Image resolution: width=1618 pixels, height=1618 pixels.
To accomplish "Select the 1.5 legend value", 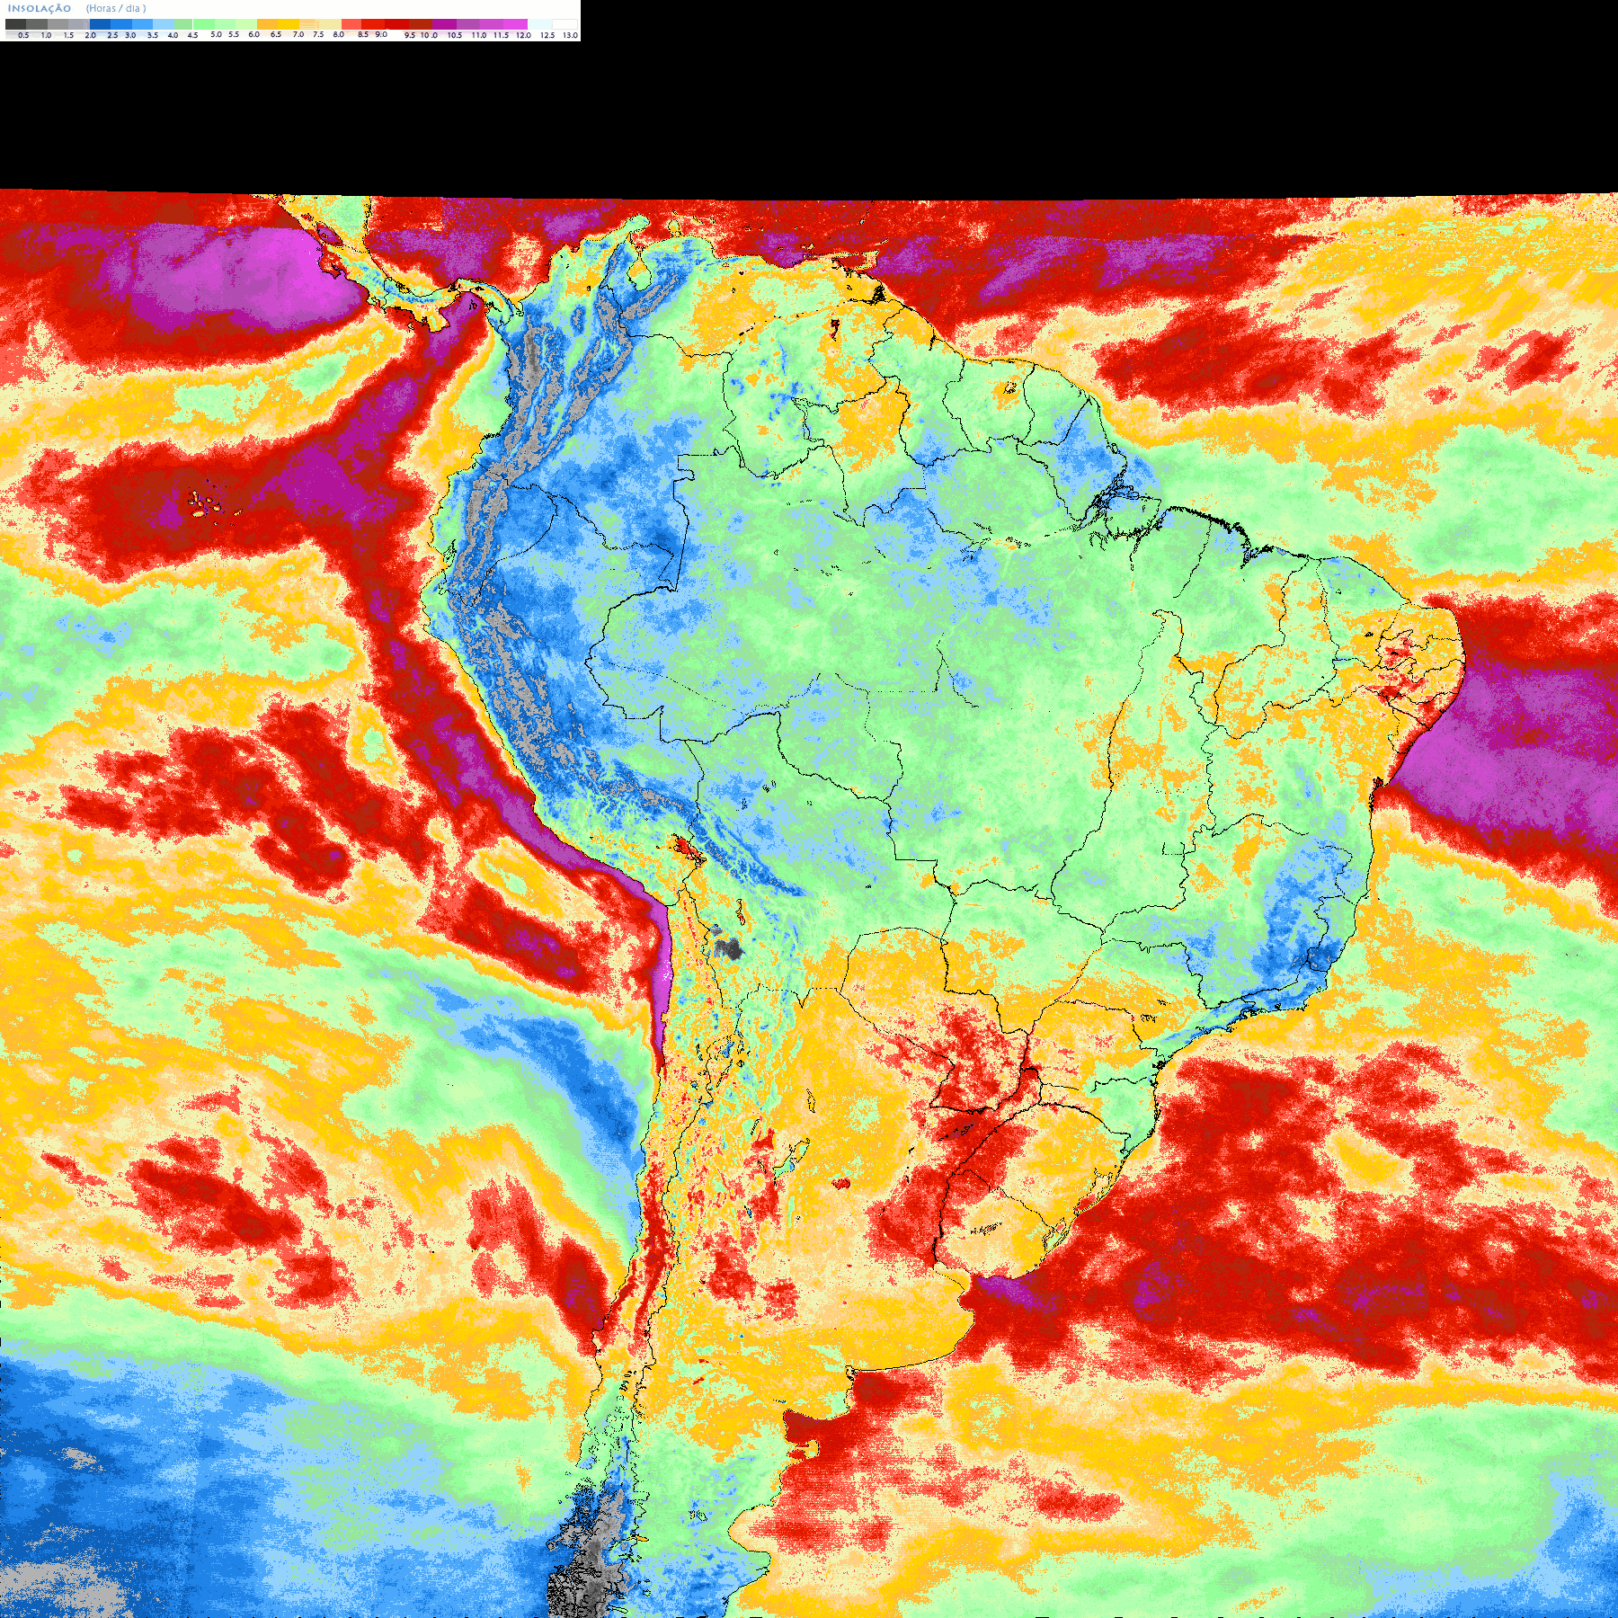I will [x=68, y=35].
